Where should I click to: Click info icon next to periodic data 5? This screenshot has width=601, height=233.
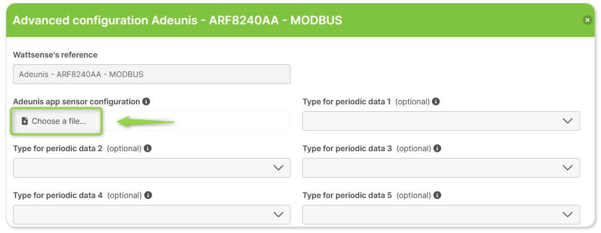tap(437, 195)
